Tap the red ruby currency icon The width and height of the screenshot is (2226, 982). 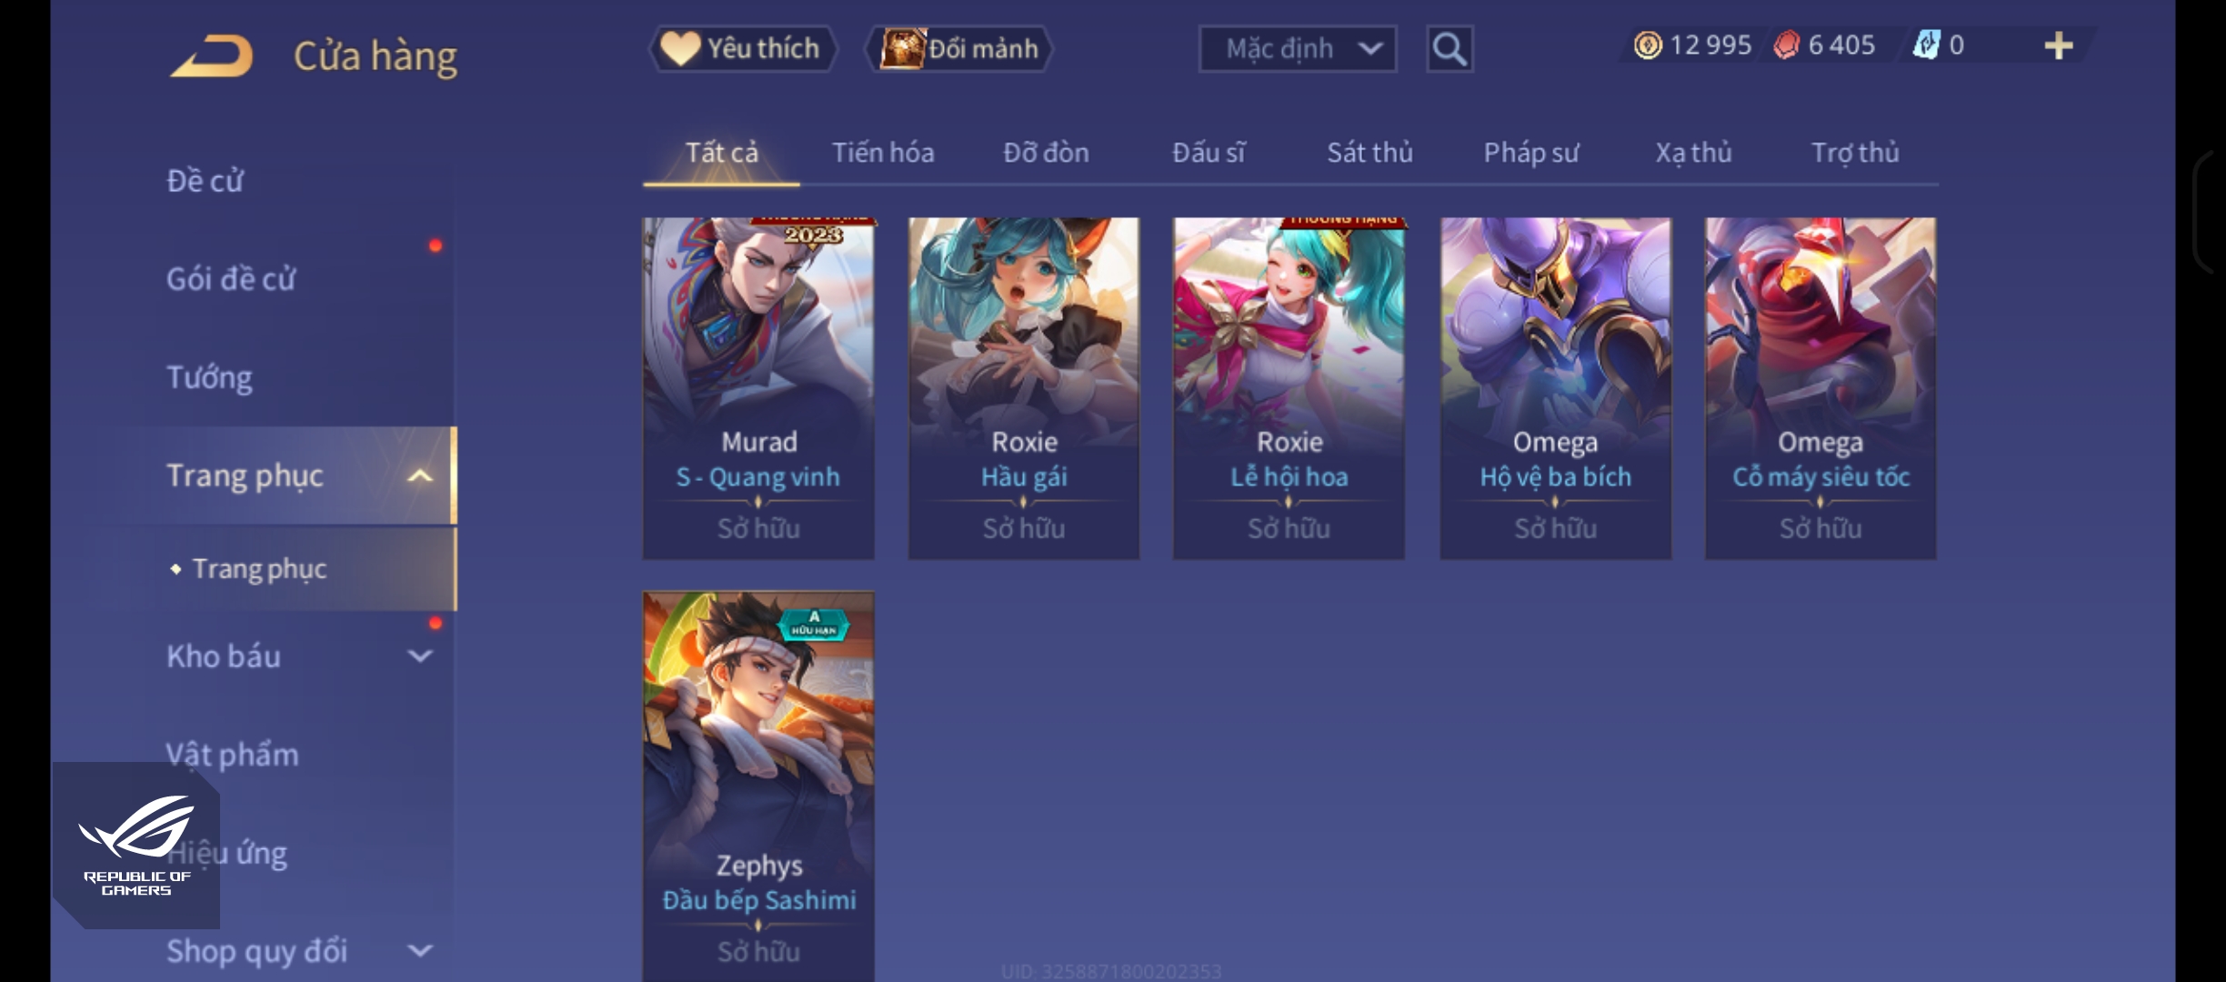pos(1787,45)
